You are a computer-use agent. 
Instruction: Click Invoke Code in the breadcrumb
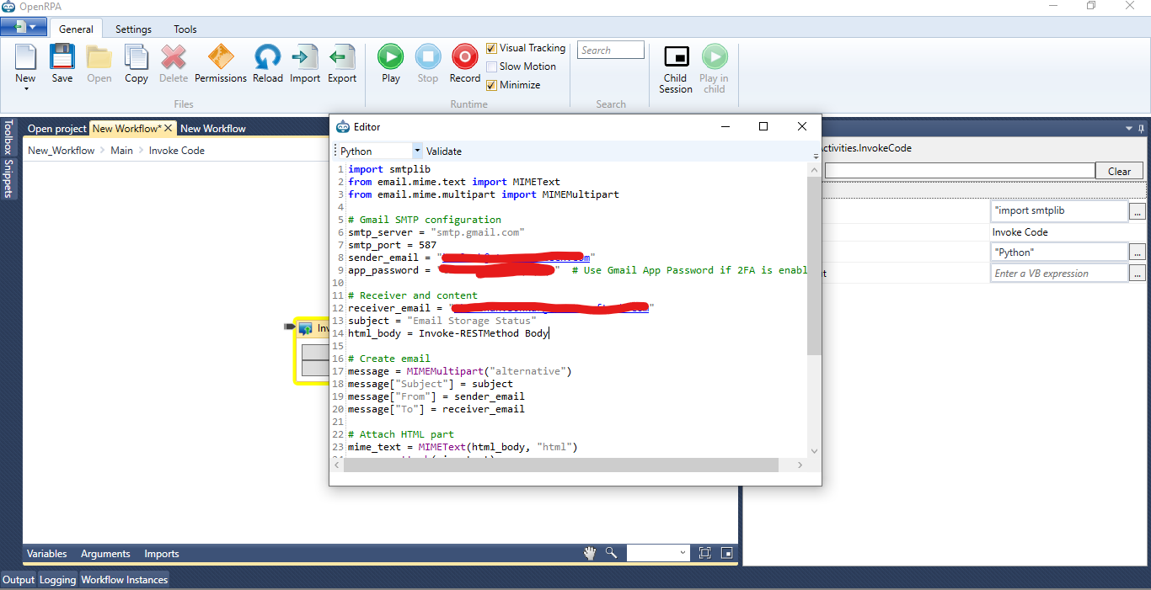point(177,151)
